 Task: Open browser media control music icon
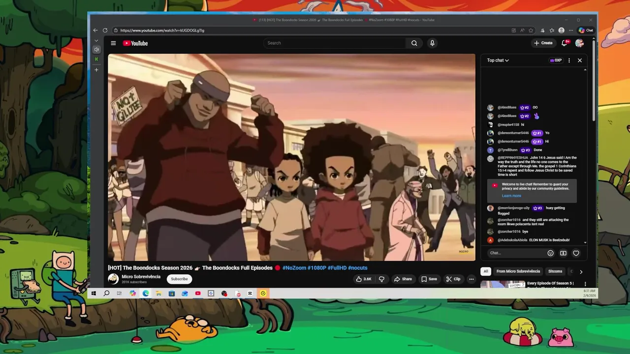pos(542,30)
